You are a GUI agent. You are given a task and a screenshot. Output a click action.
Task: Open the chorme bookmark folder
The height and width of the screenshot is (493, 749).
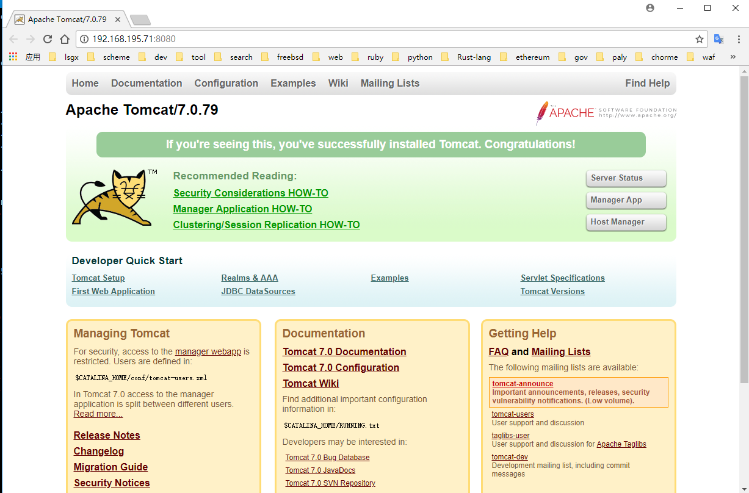[x=657, y=57]
